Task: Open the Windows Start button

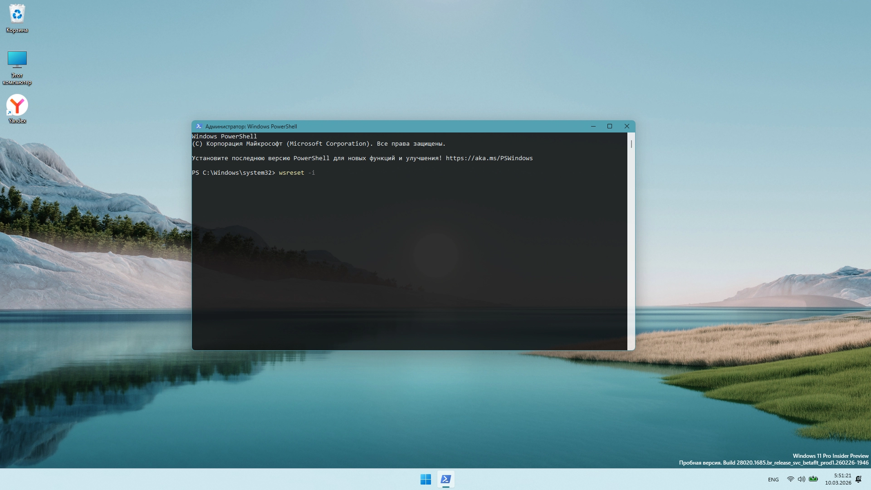Action: (x=426, y=479)
